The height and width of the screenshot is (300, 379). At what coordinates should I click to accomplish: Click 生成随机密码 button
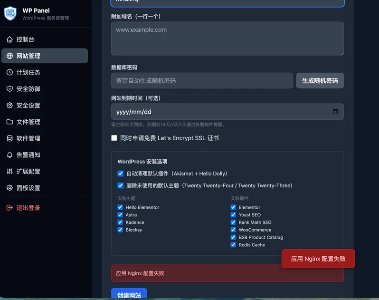[320, 80]
